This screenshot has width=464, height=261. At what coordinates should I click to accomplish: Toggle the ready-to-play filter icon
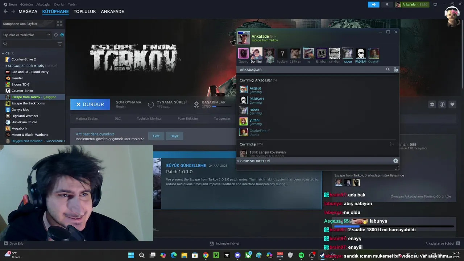tap(62, 35)
